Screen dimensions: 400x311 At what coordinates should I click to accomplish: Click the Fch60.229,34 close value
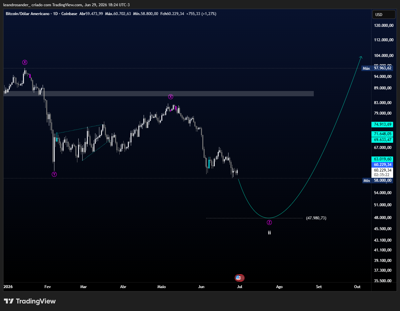[x=172, y=14]
